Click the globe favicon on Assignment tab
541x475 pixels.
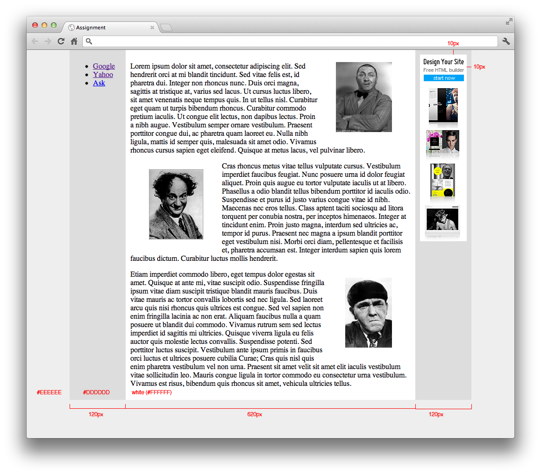[x=71, y=28]
